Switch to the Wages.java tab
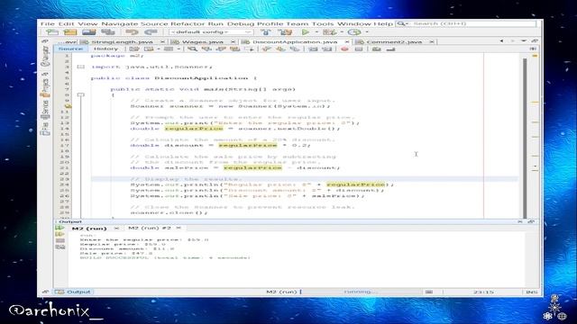 pos(203,42)
